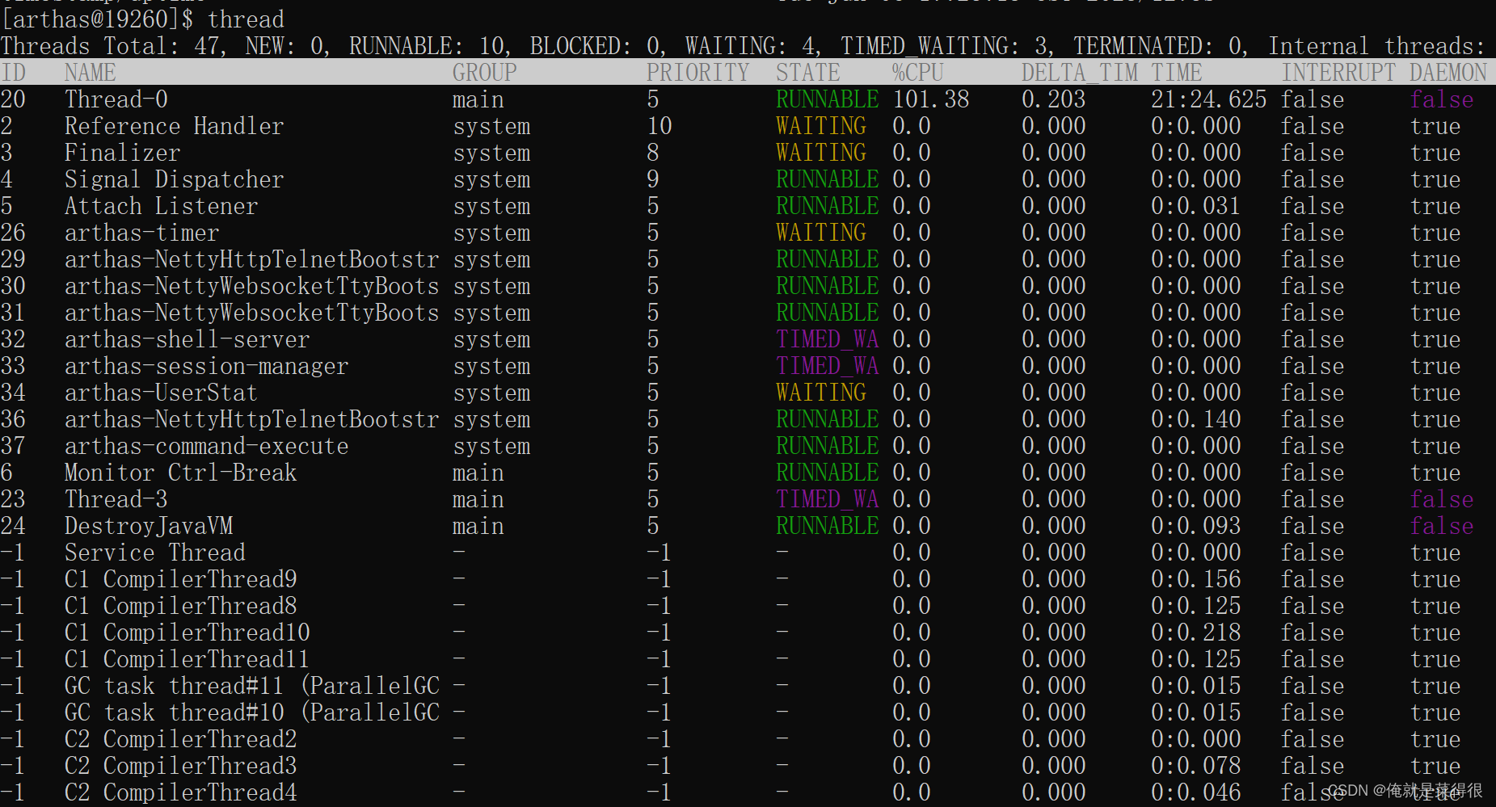Screen dimensions: 1496x807
Task: Click the GROUP column header
Action: (x=485, y=73)
